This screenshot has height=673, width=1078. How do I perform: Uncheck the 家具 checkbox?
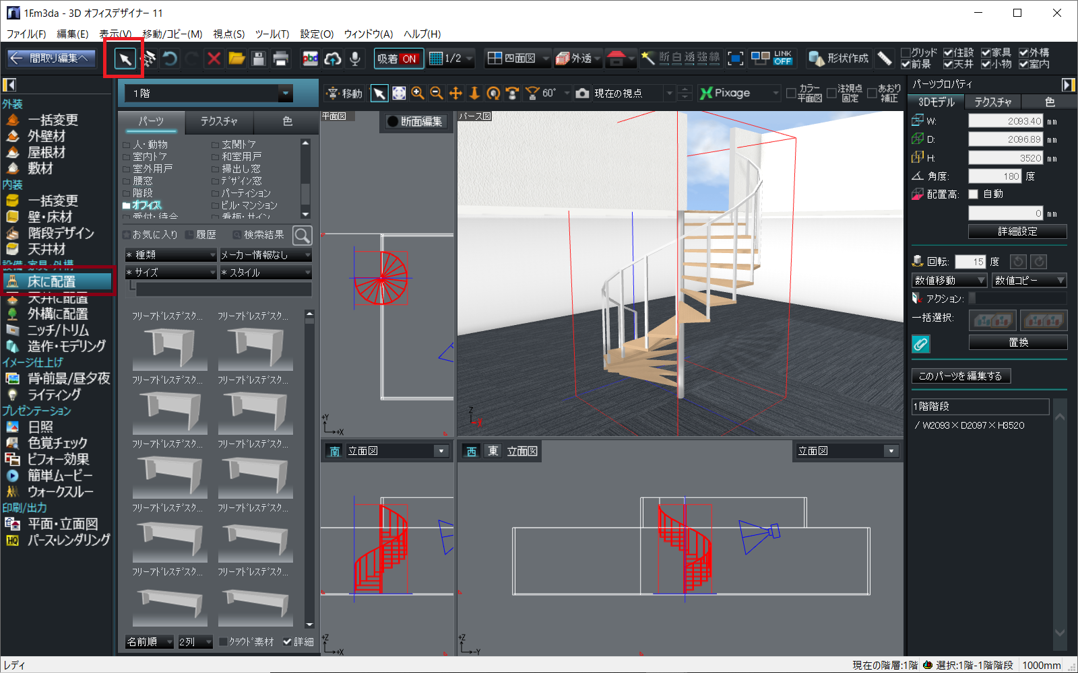[986, 52]
